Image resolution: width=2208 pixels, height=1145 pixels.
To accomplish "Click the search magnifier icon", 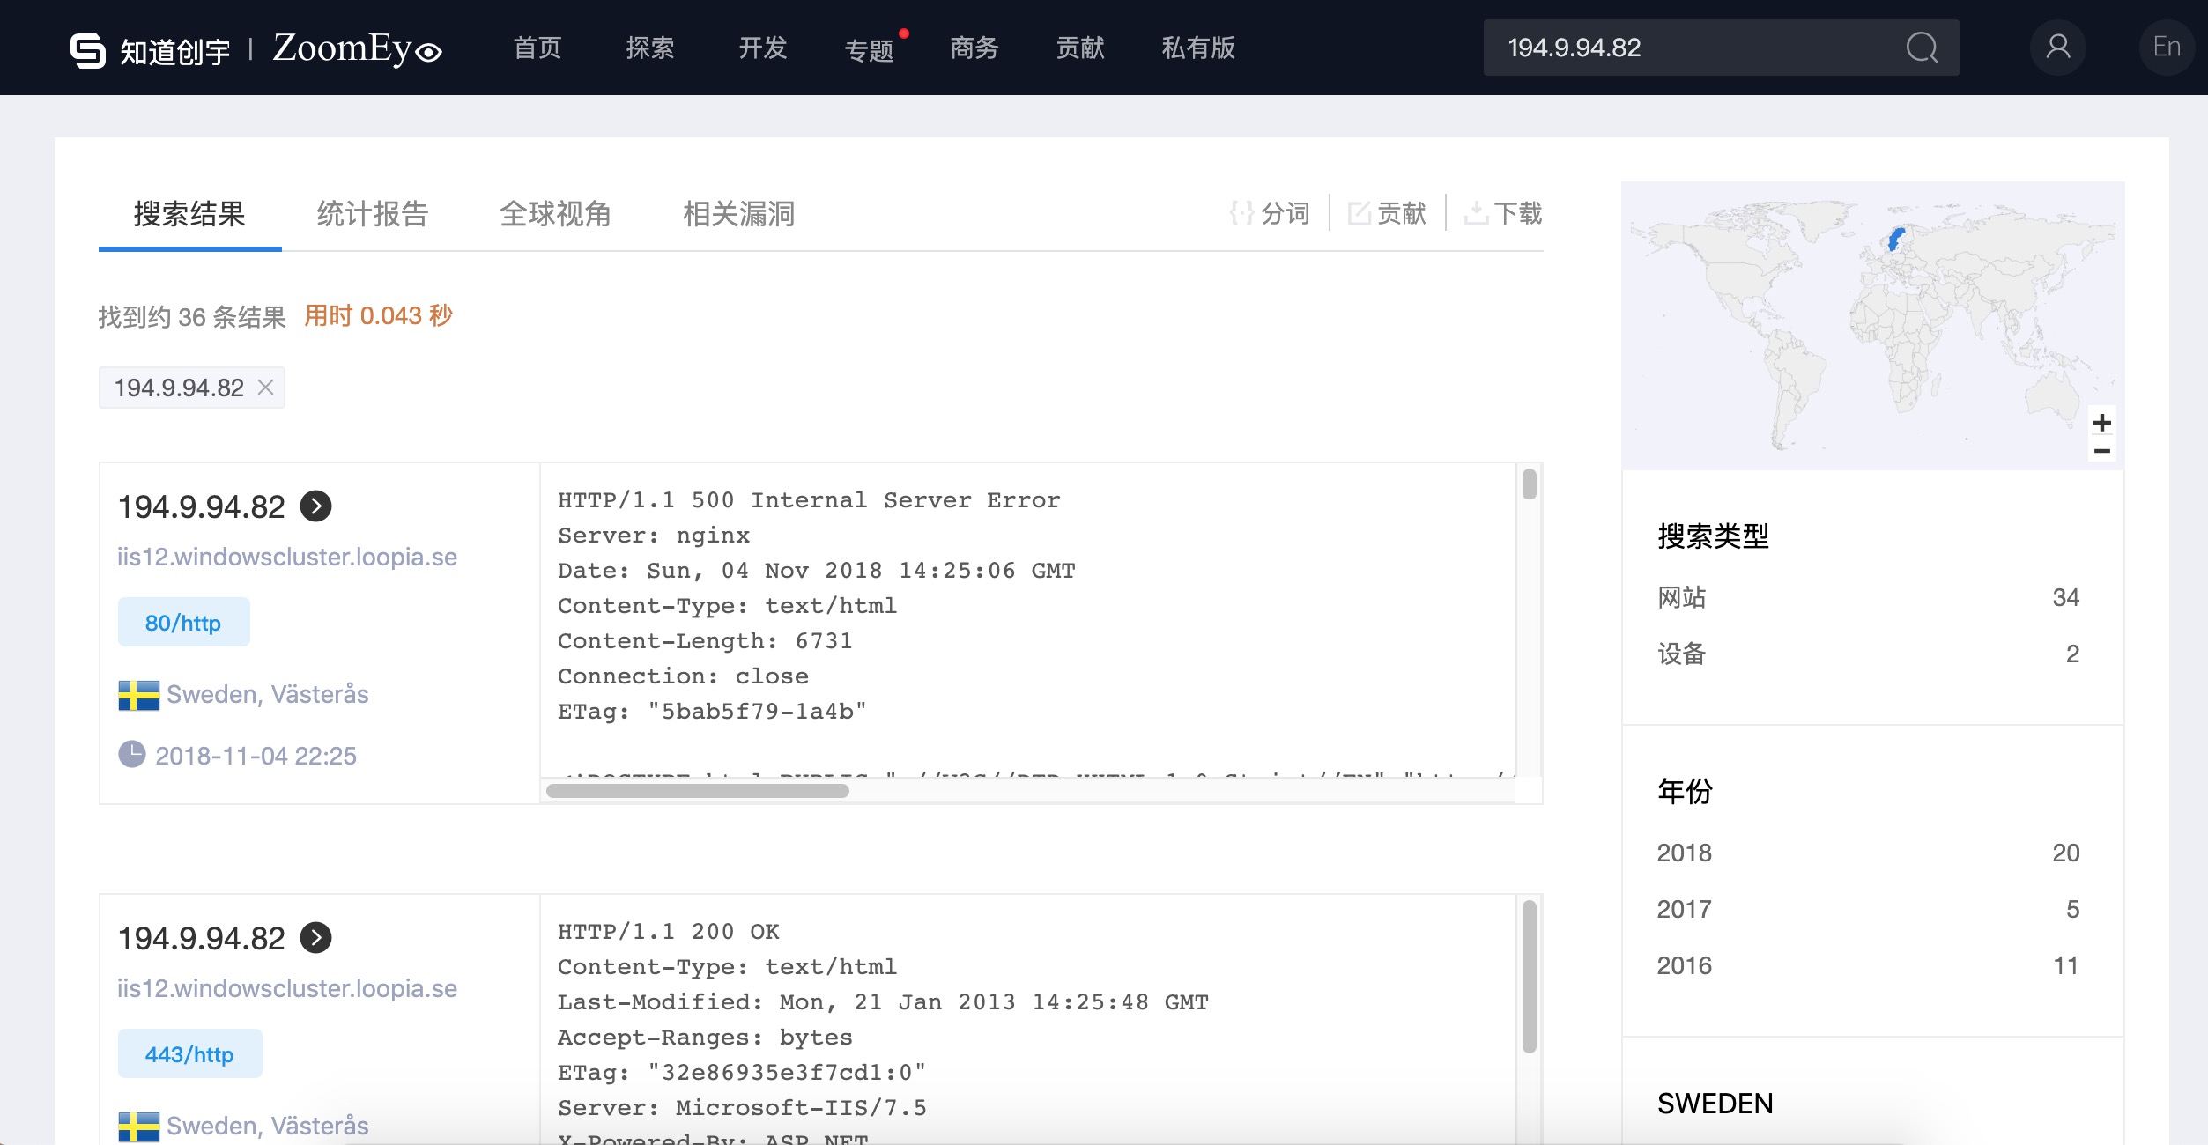I will [1922, 48].
